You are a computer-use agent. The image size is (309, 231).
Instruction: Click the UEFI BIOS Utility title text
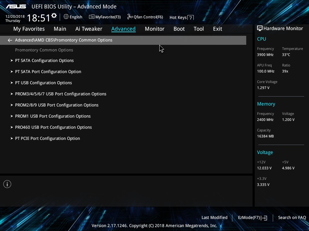coord(74,7)
